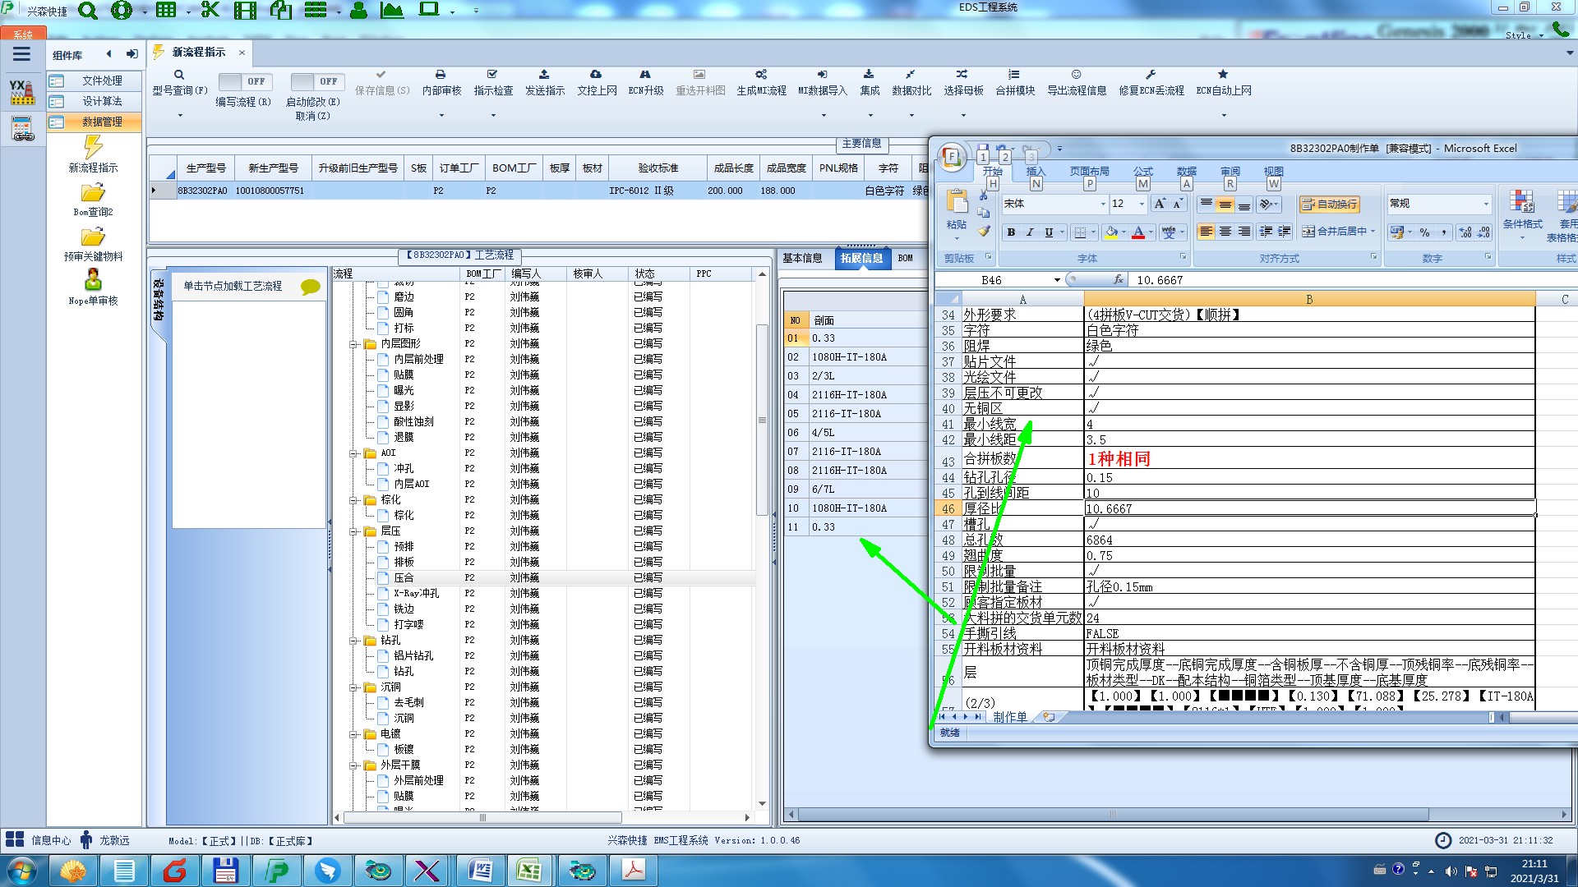Collapse the 钻孔 tree folder

[x=353, y=641]
